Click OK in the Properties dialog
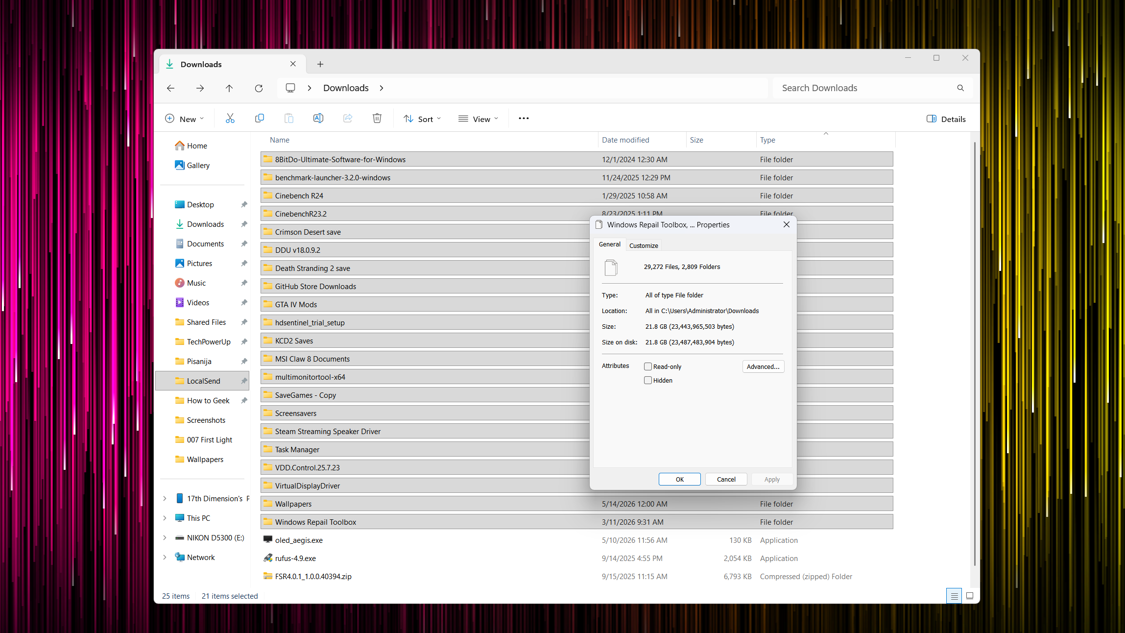The image size is (1125, 633). (679, 479)
